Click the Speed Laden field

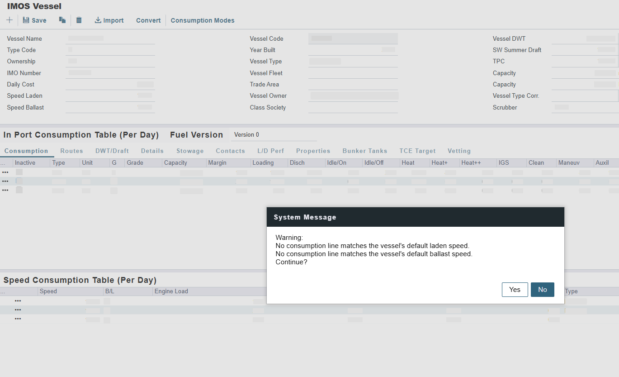(110, 96)
